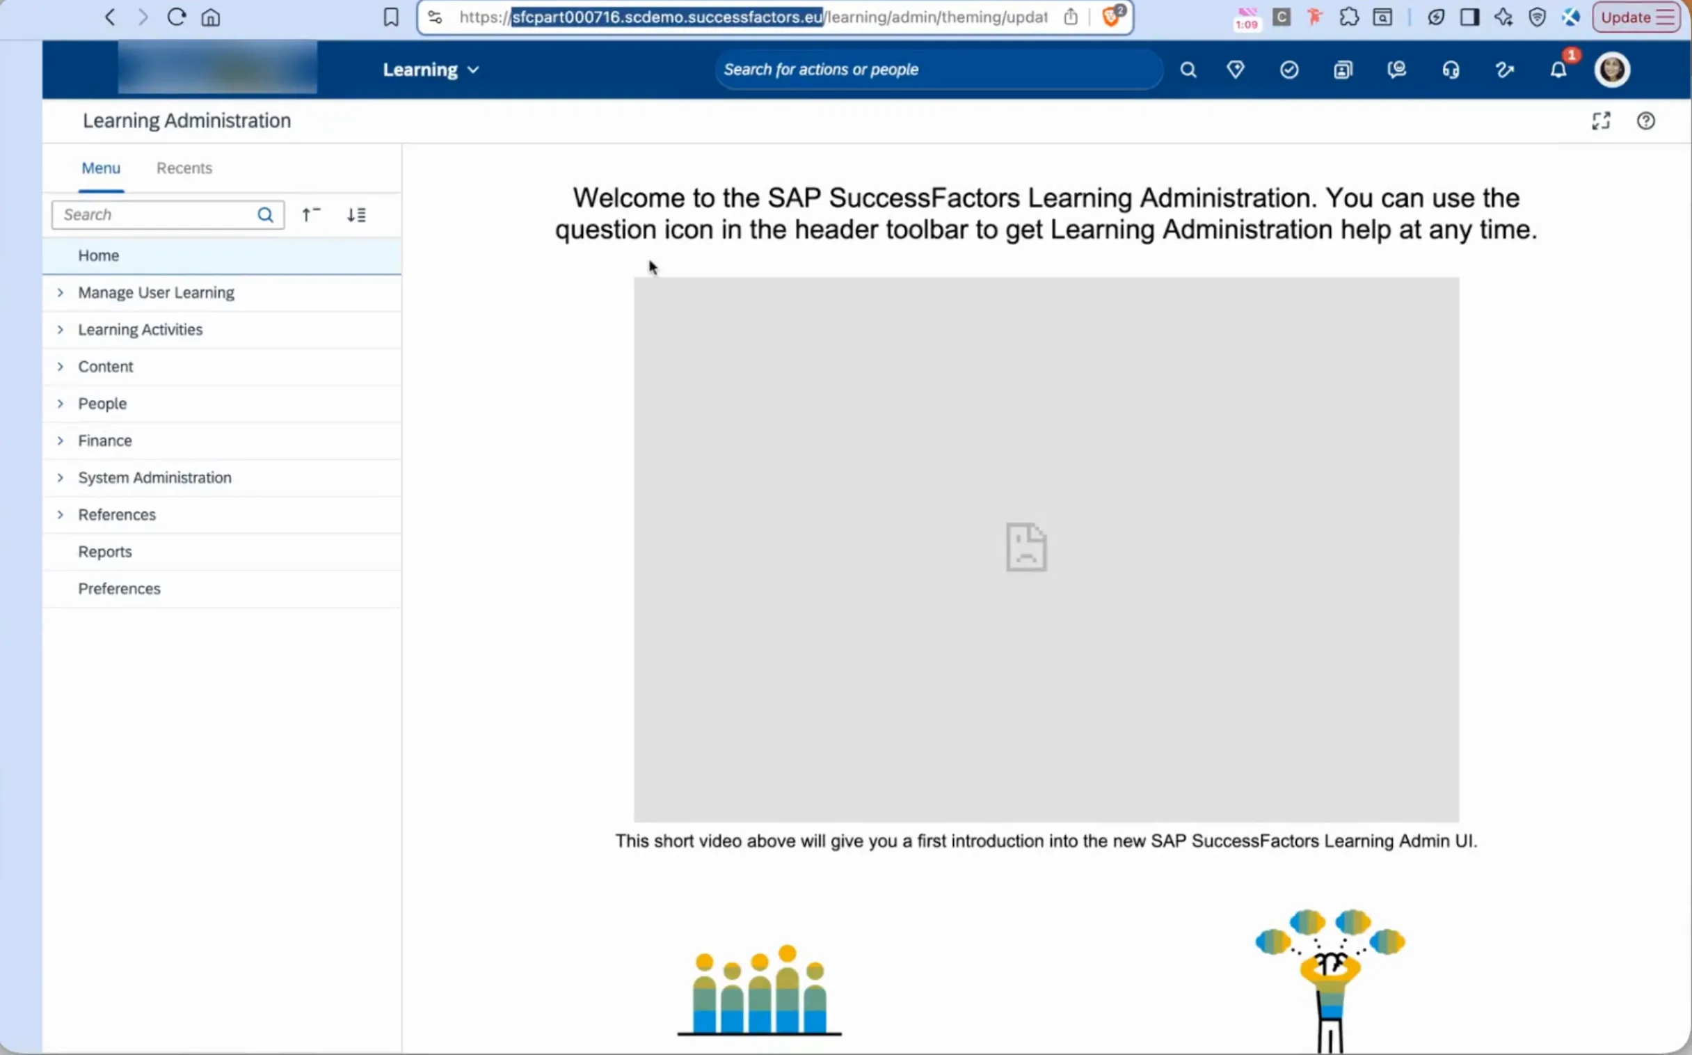Switch to the Menu tab

(101, 168)
